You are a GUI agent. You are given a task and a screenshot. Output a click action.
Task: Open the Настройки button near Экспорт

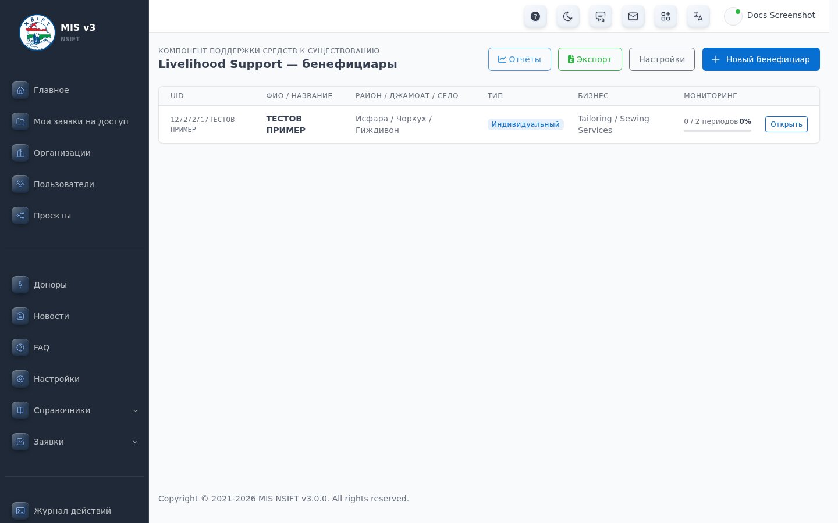point(662,59)
